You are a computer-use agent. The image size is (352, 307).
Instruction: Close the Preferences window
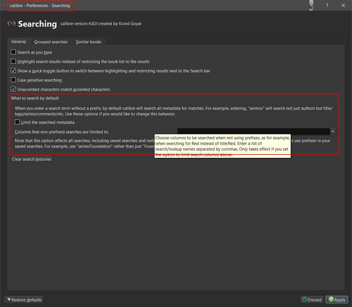tap(343, 6)
